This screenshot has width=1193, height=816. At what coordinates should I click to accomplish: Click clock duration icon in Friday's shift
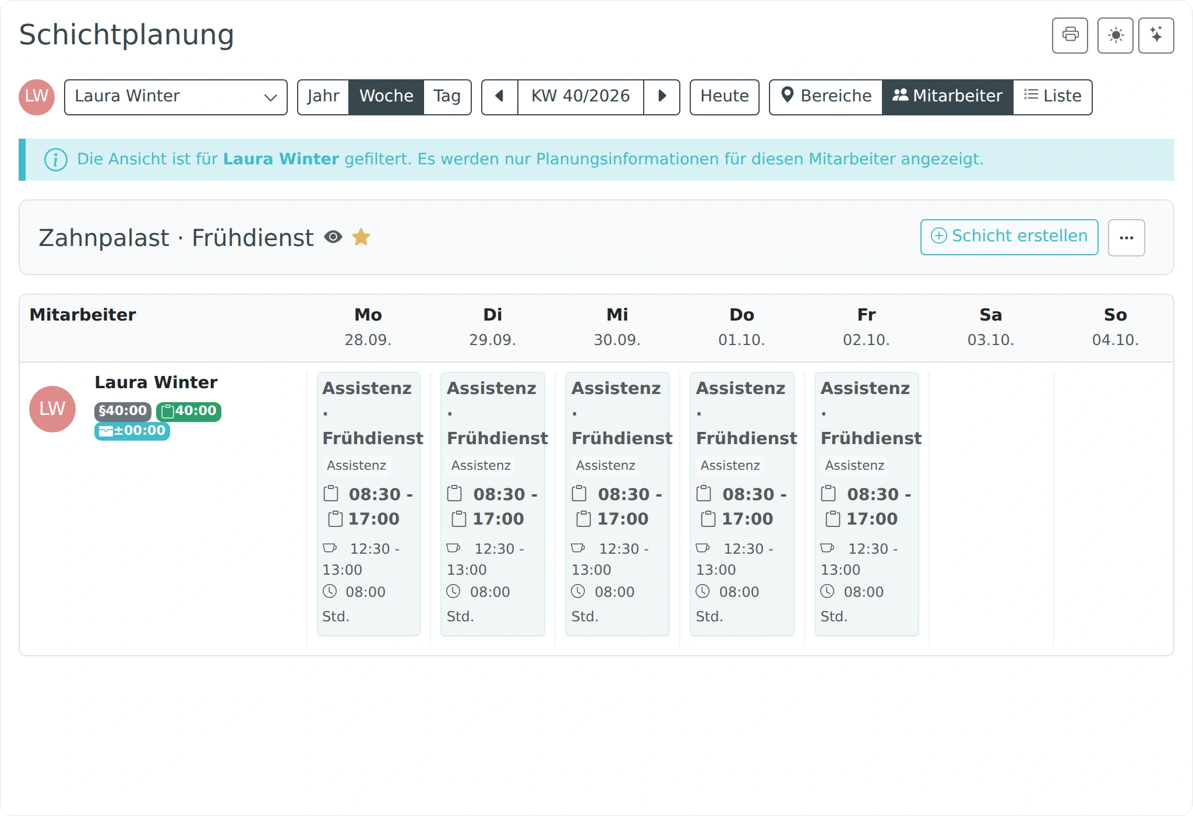827,591
